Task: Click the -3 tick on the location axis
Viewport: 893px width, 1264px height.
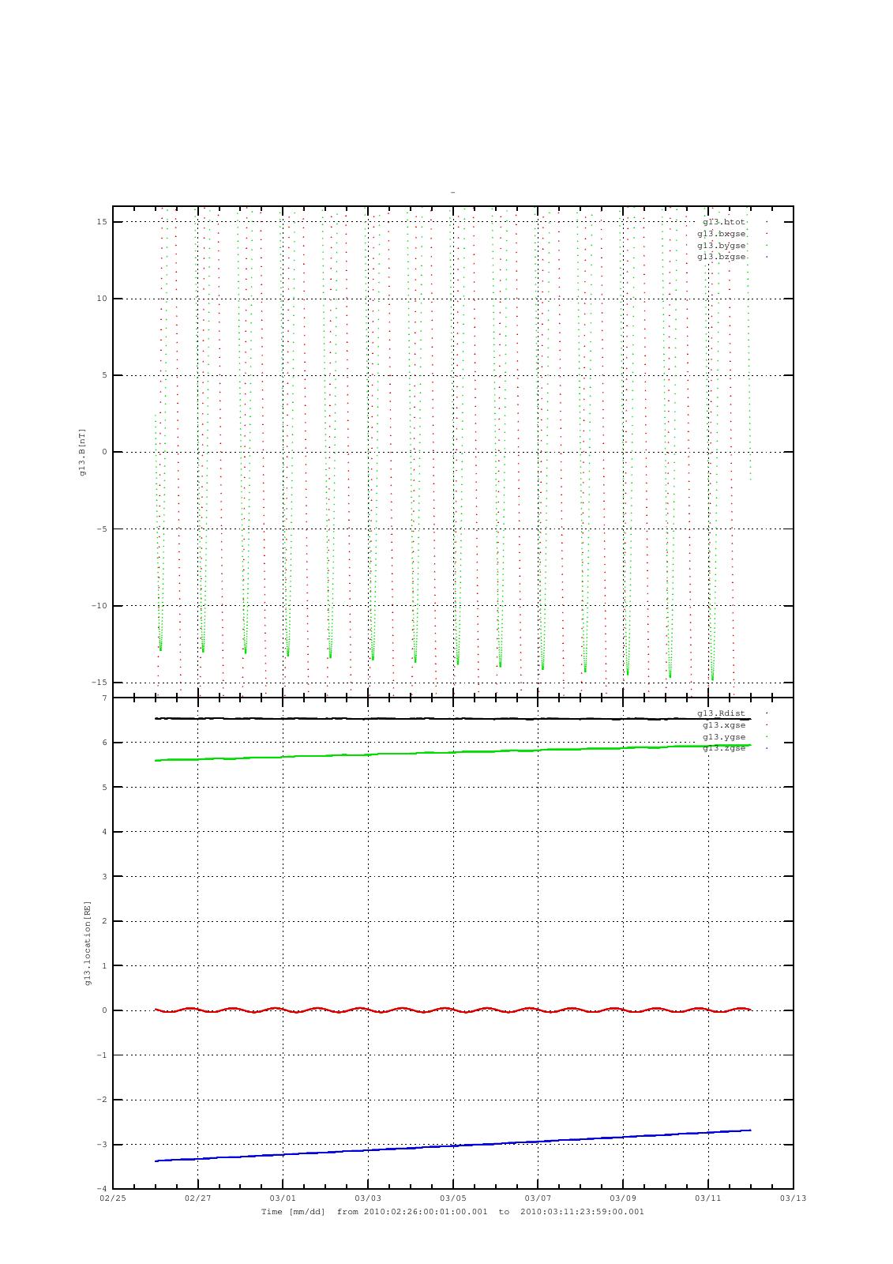Action: click(103, 1145)
